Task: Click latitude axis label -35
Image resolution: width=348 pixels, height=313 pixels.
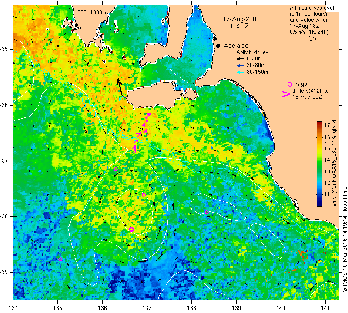Action: 4,49
